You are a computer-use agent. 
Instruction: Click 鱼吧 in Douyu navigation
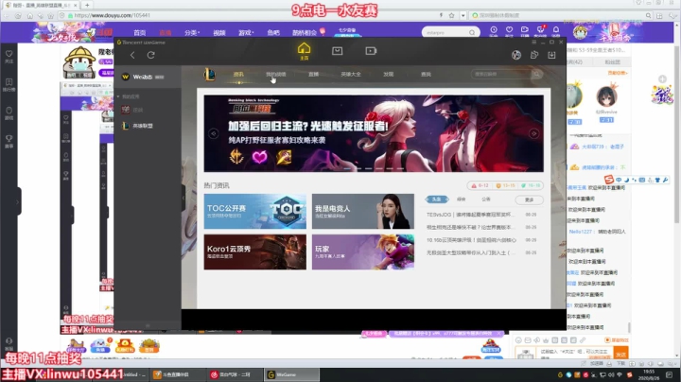[x=273, y=32]
